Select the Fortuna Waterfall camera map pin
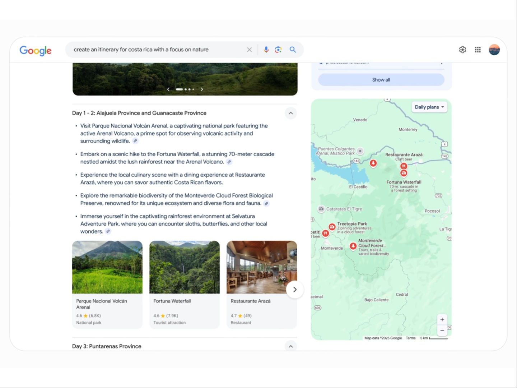Image resolution: width=517 pixels, height=388 pixels. point(404,173)
